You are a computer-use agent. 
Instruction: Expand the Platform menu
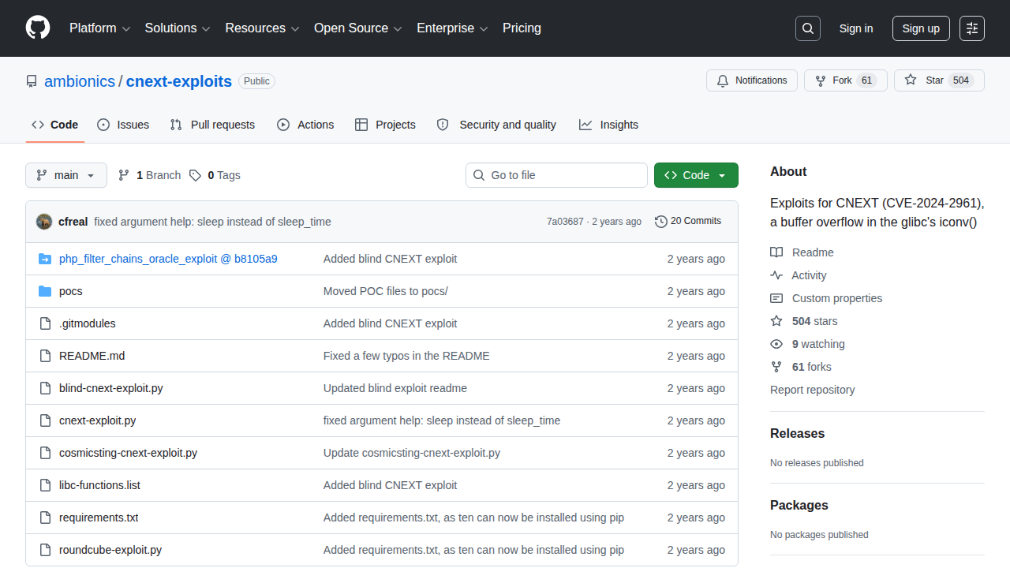(100, 28)
